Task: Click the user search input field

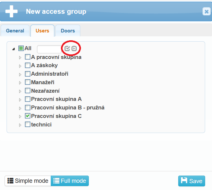Action: point(49,49)
